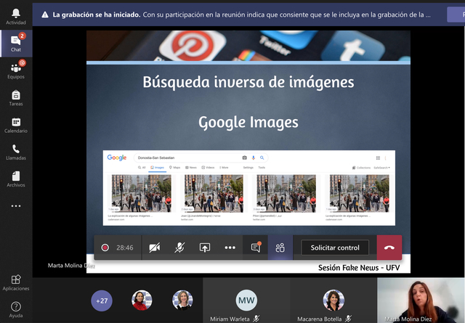The image size is (465, 323).
Task: Click Macarena Botella name label
Action: point(320,319)
